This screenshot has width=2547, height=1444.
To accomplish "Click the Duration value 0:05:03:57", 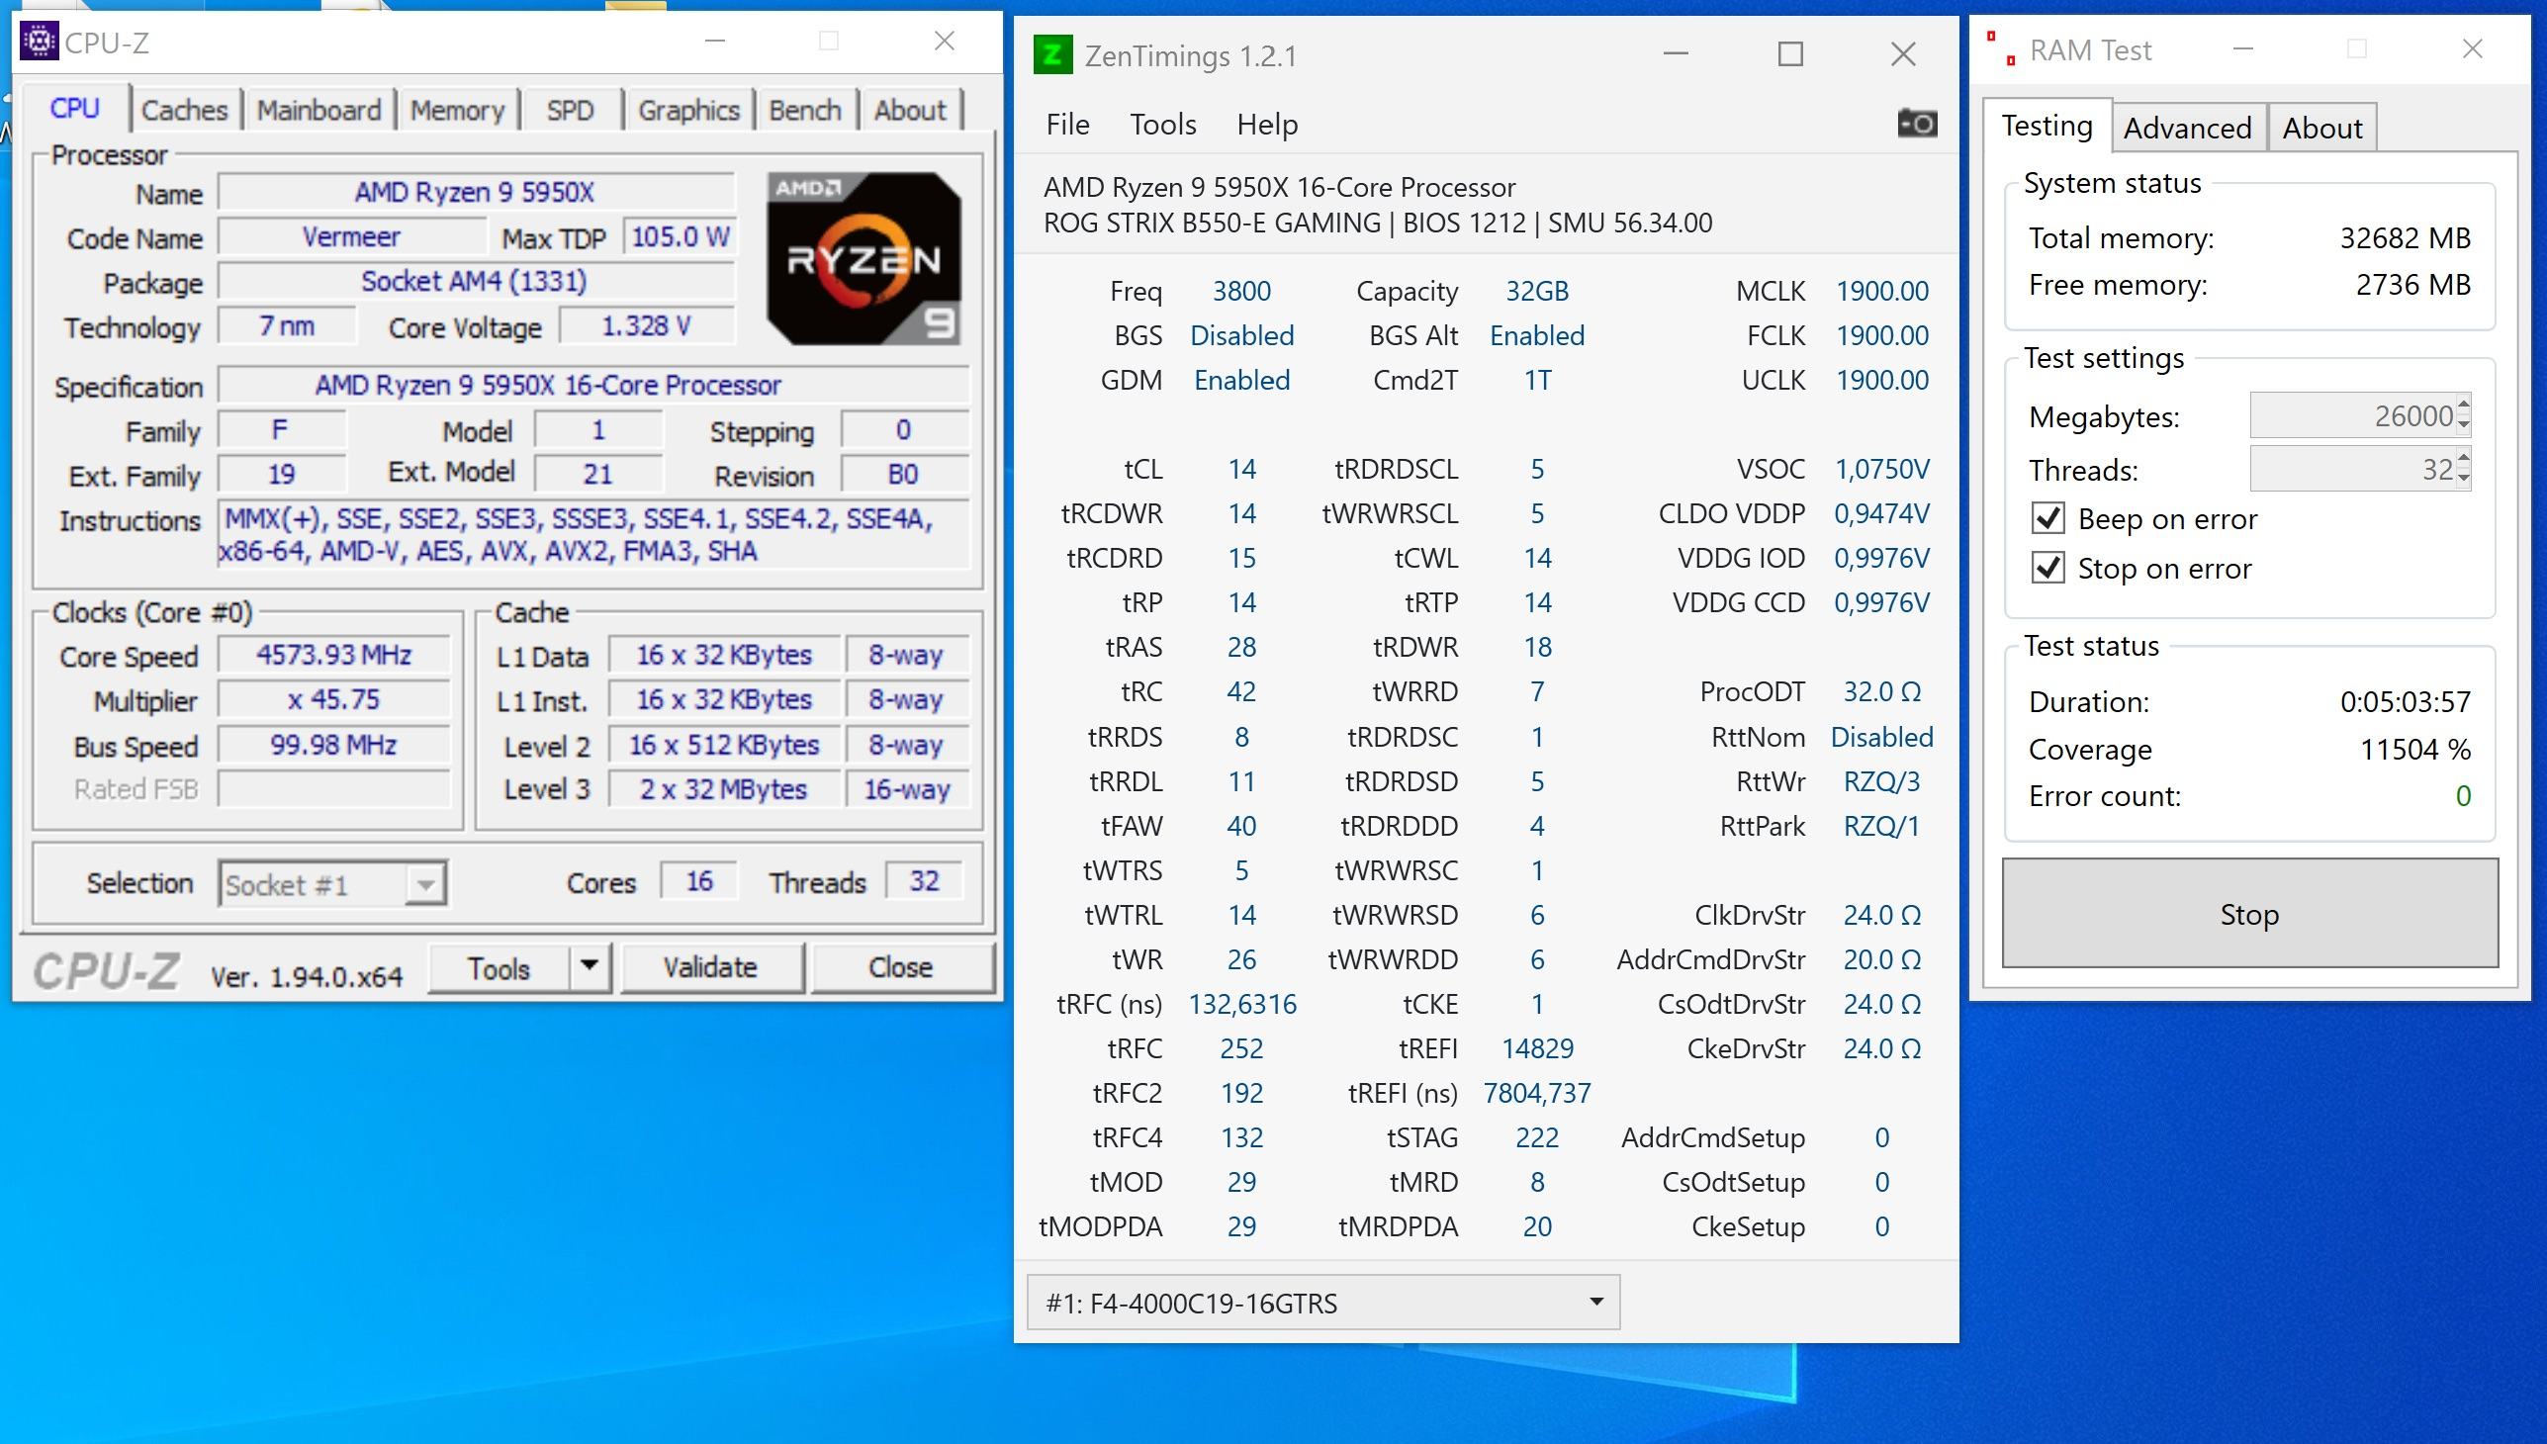I will point(2405,701).
